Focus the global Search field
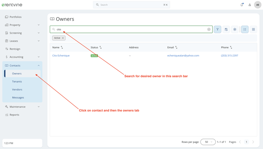Screen dimensions: 263x149 pos(131,5)
